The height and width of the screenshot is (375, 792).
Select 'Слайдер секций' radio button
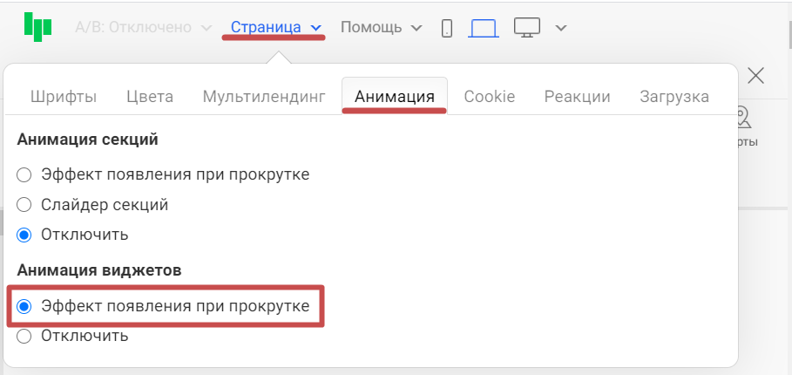pos(24,205)
